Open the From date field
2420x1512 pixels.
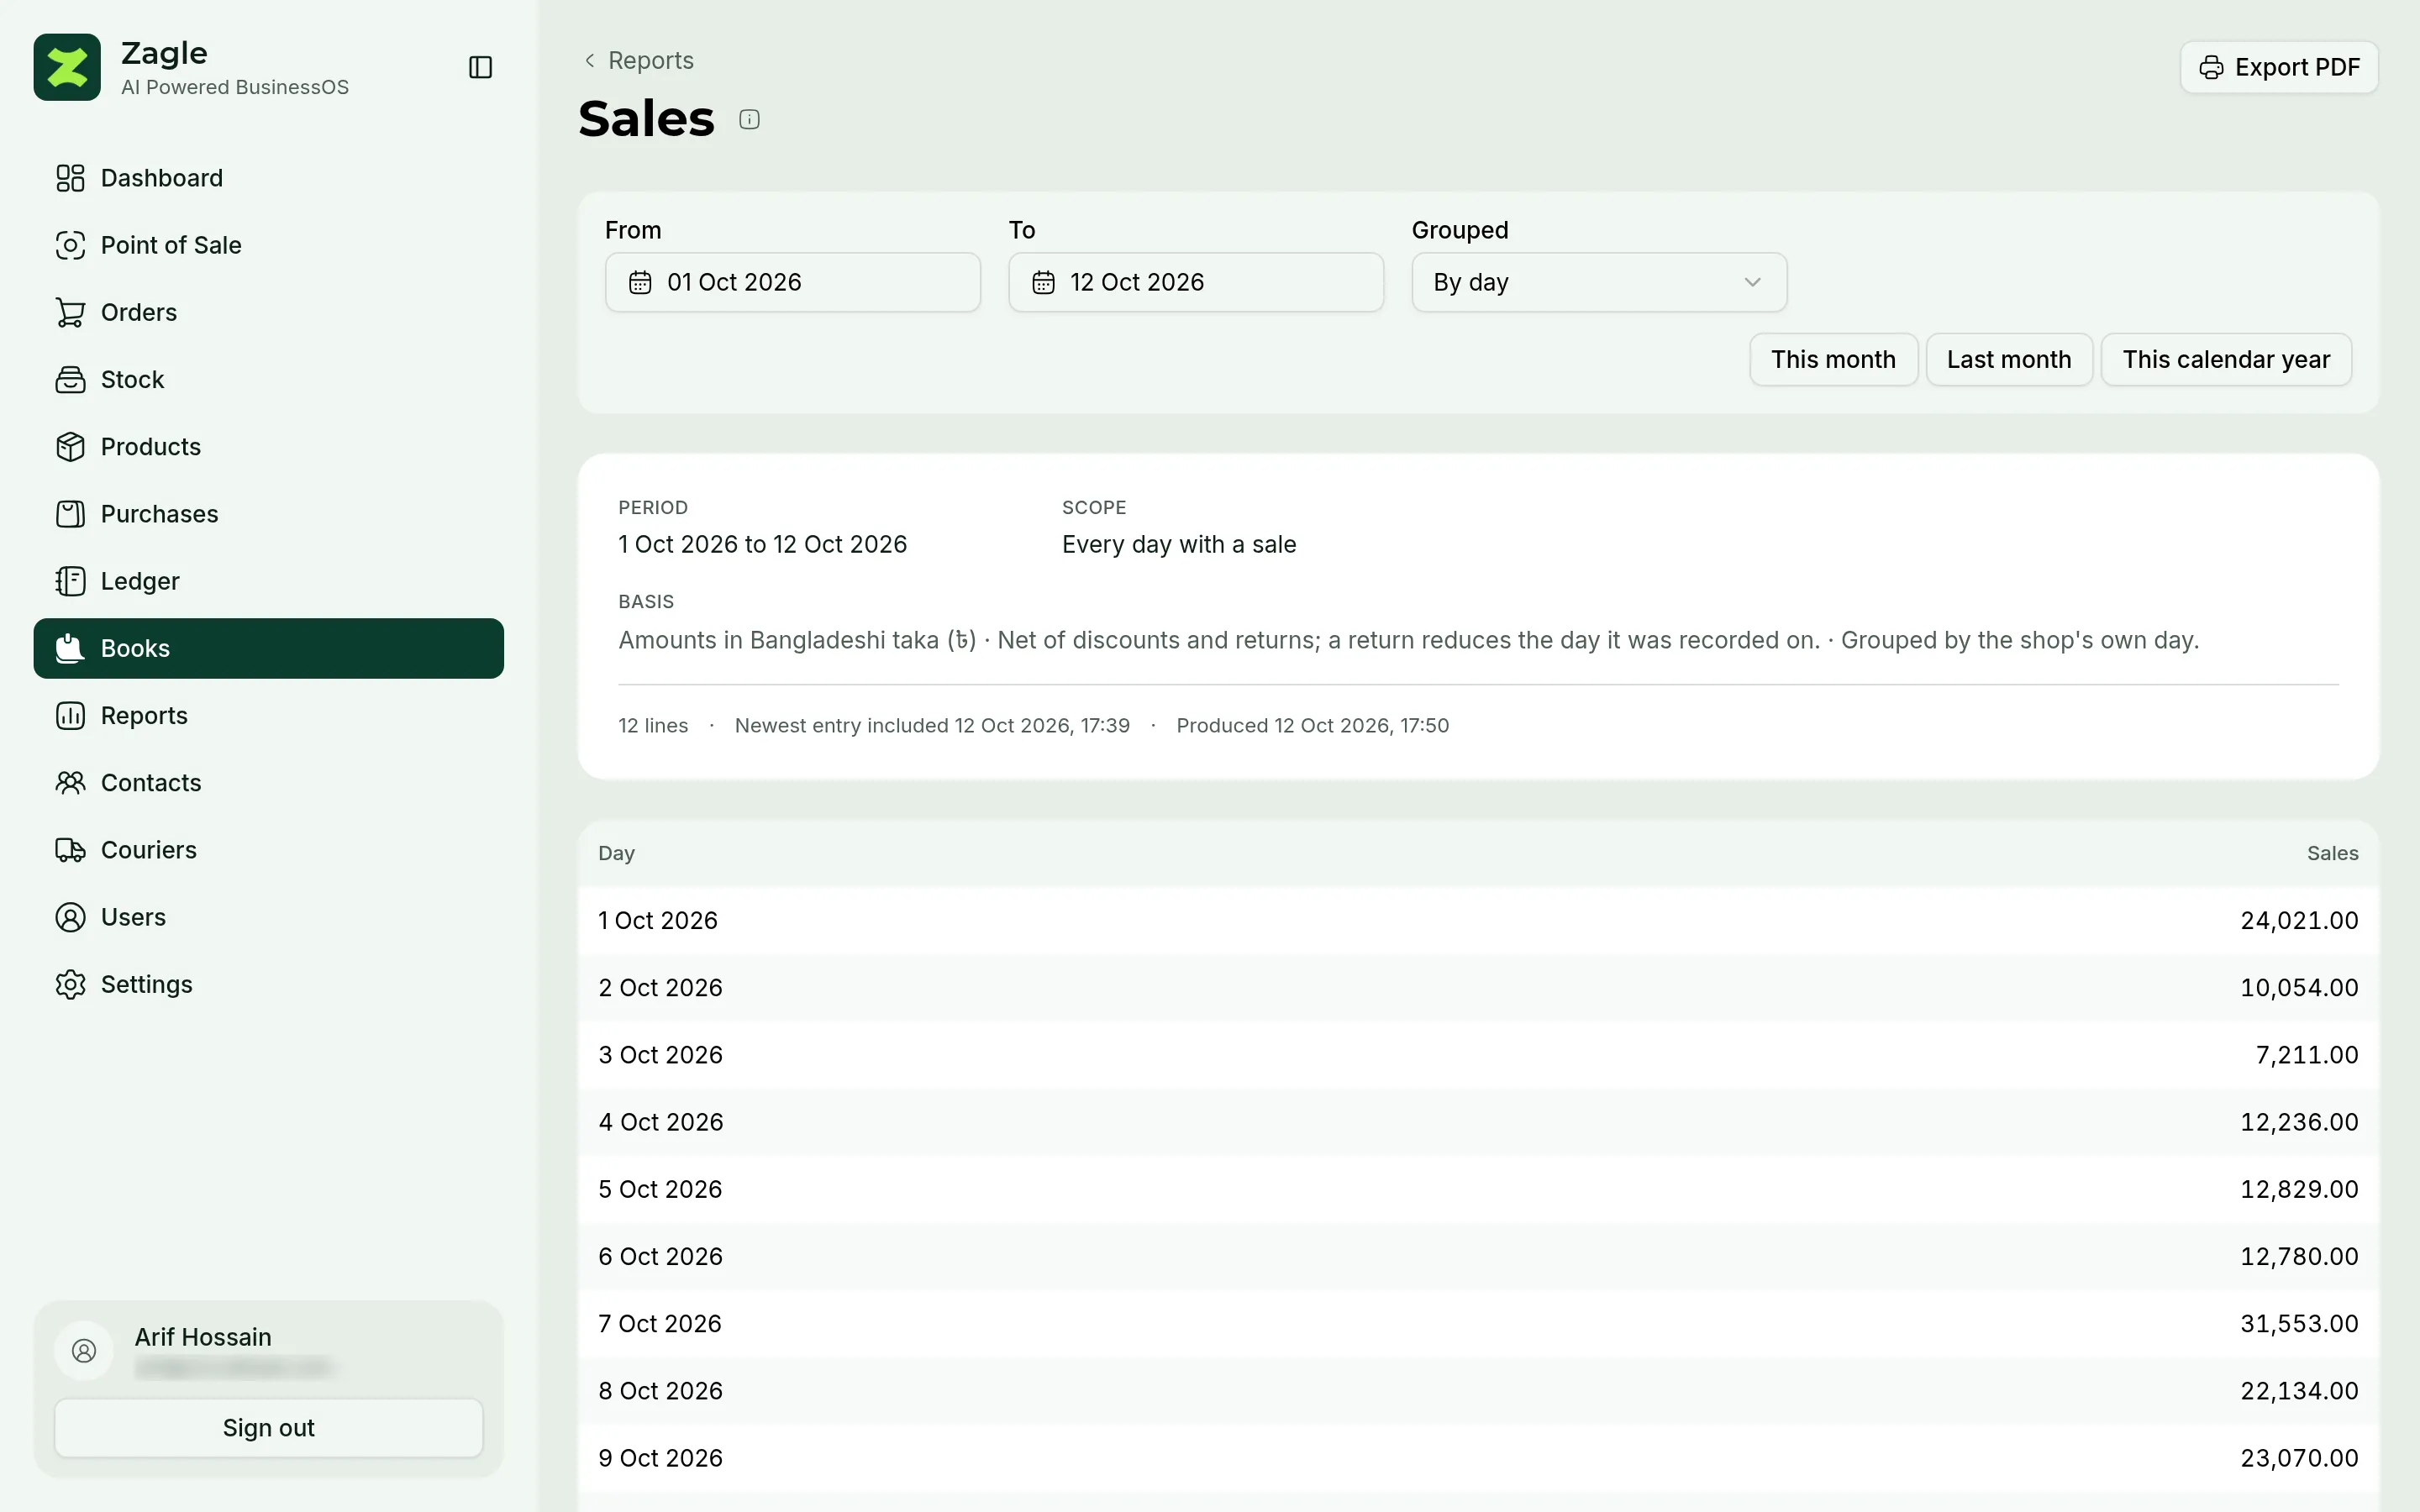792,282
